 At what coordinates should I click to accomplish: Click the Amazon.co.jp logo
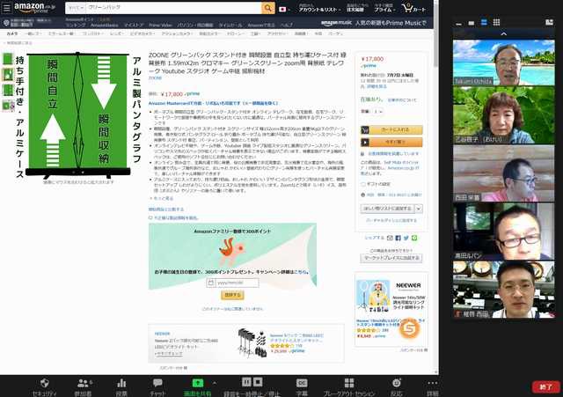(34, 8)
